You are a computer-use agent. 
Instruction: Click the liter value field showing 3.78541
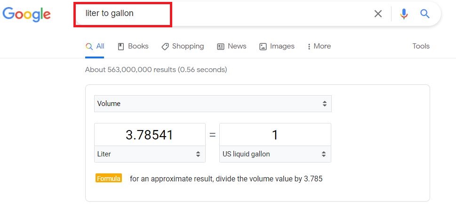[x=150, y=135]
